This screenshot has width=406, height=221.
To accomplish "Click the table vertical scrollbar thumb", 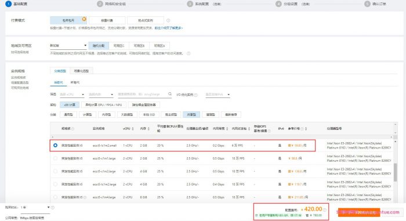I will (x=395, y=172).
